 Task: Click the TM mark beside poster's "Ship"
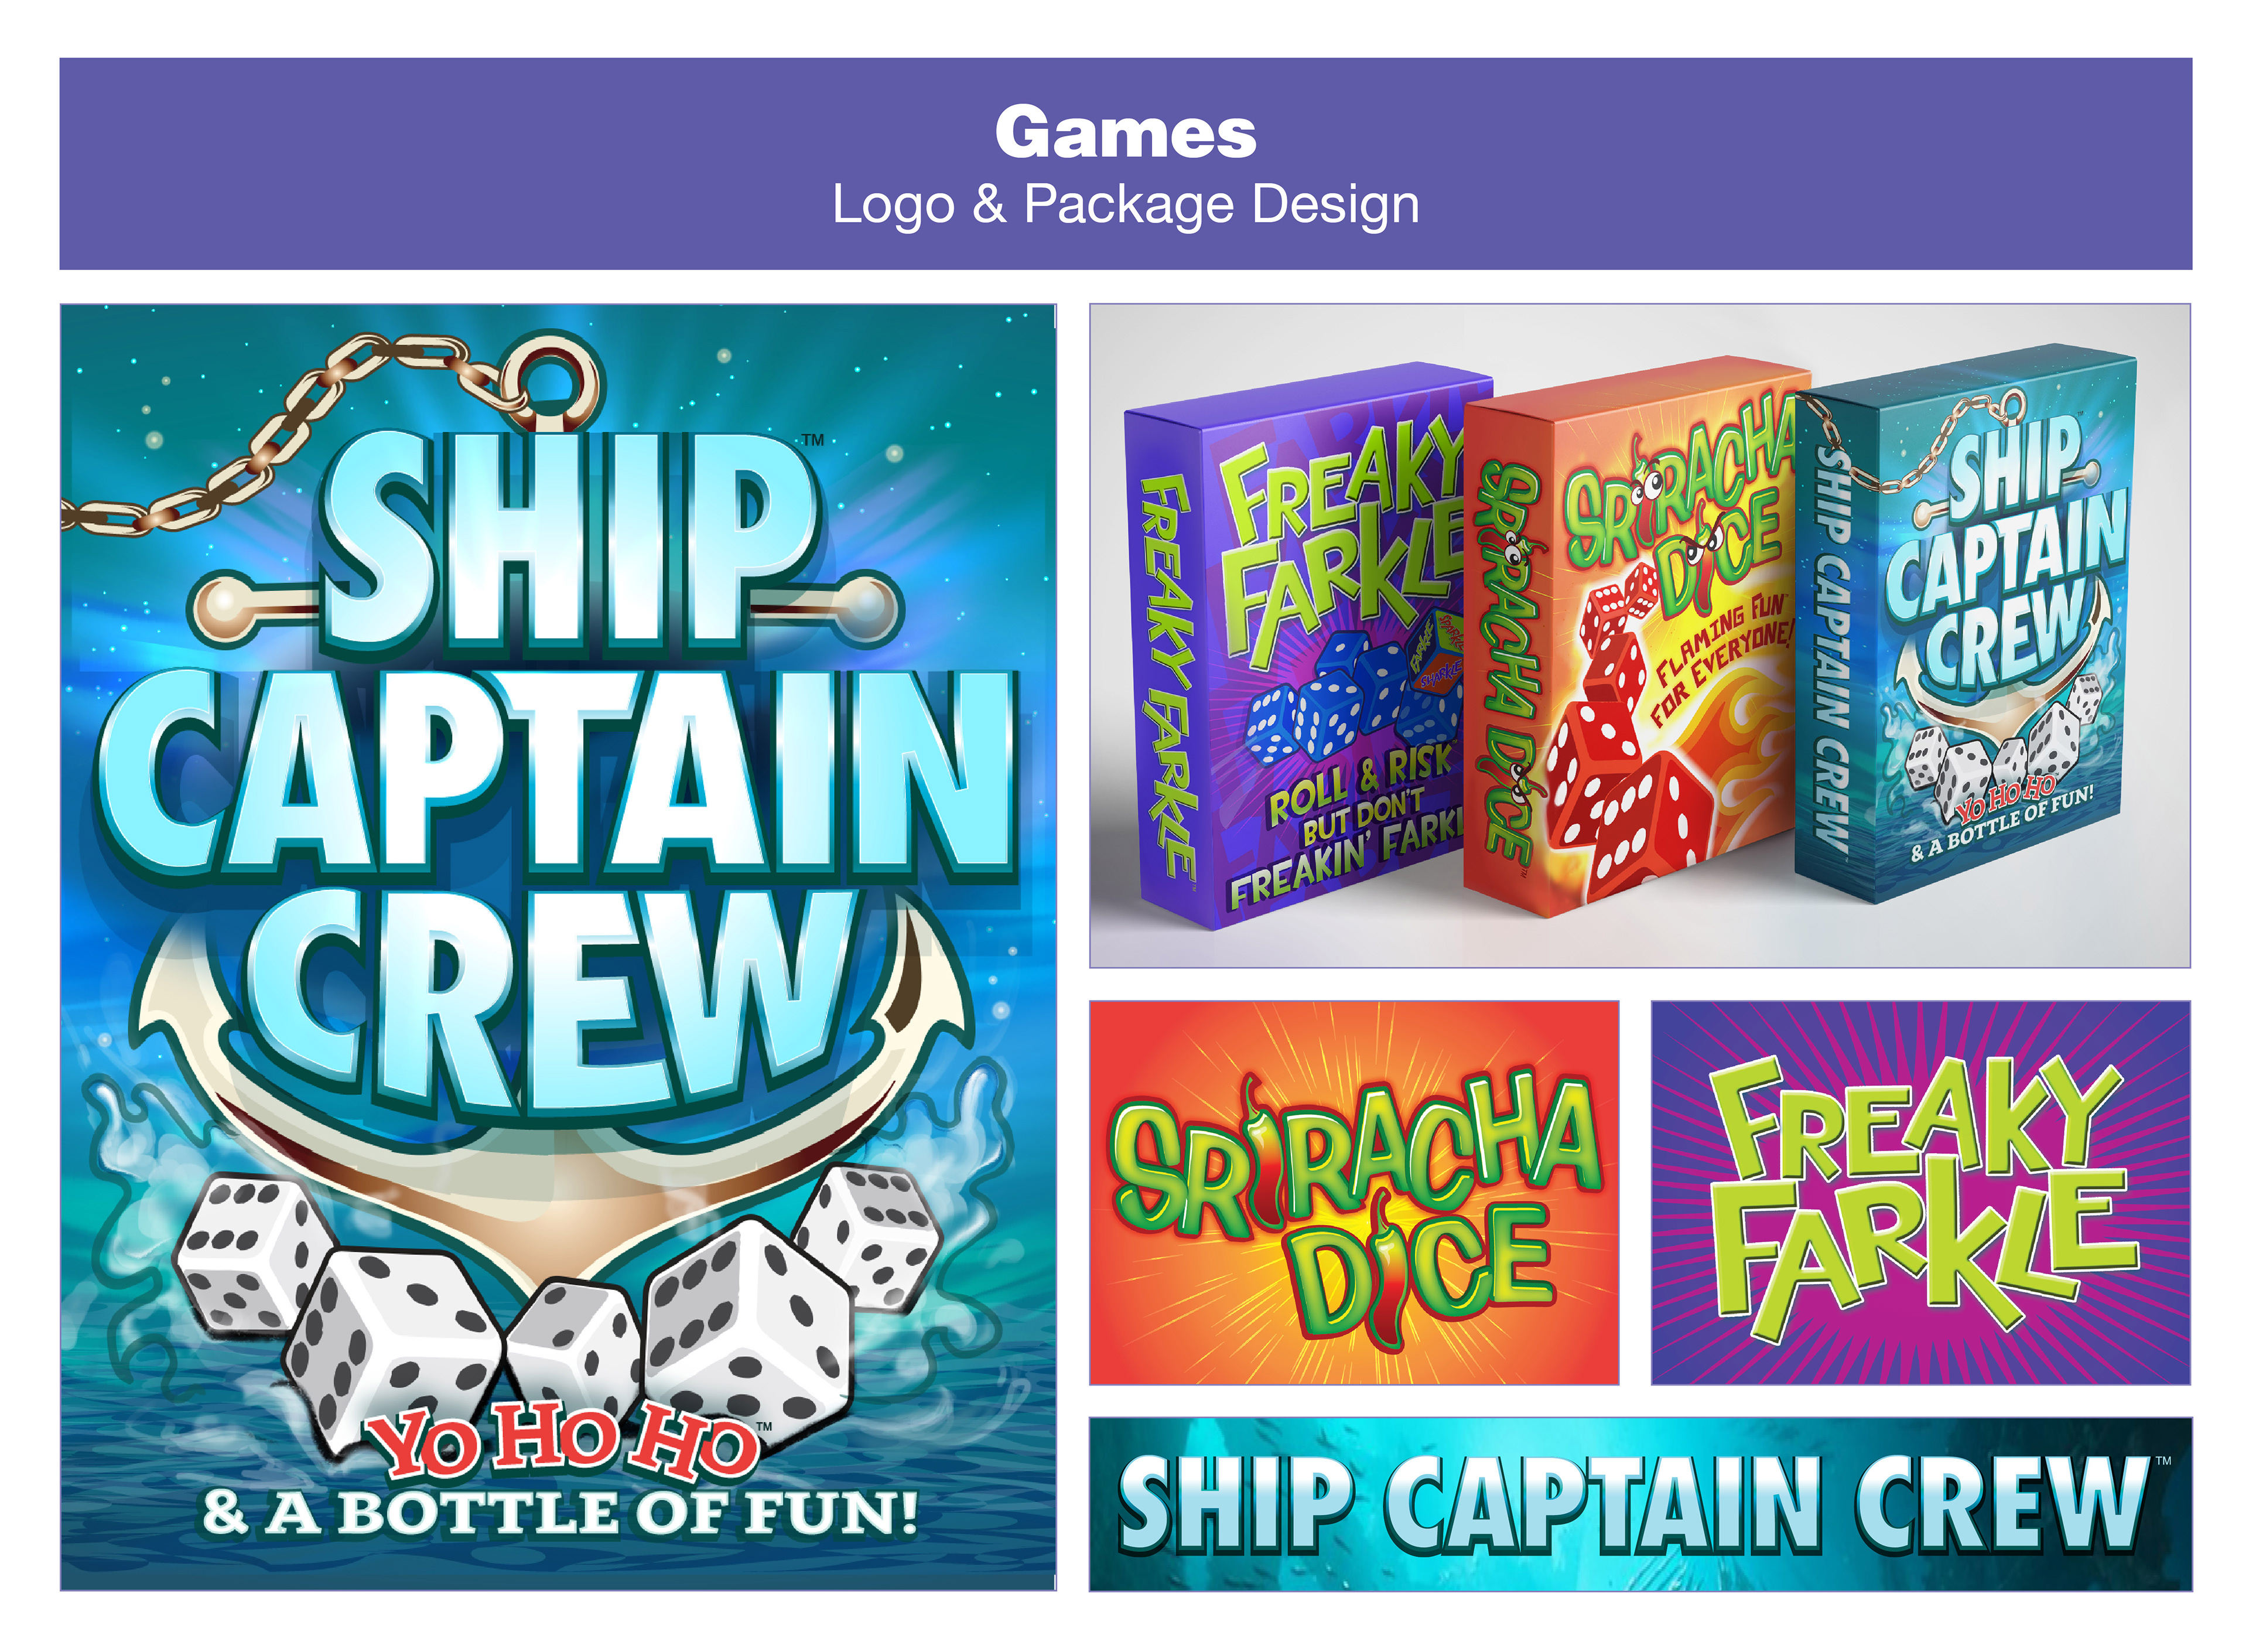point(813,440)
